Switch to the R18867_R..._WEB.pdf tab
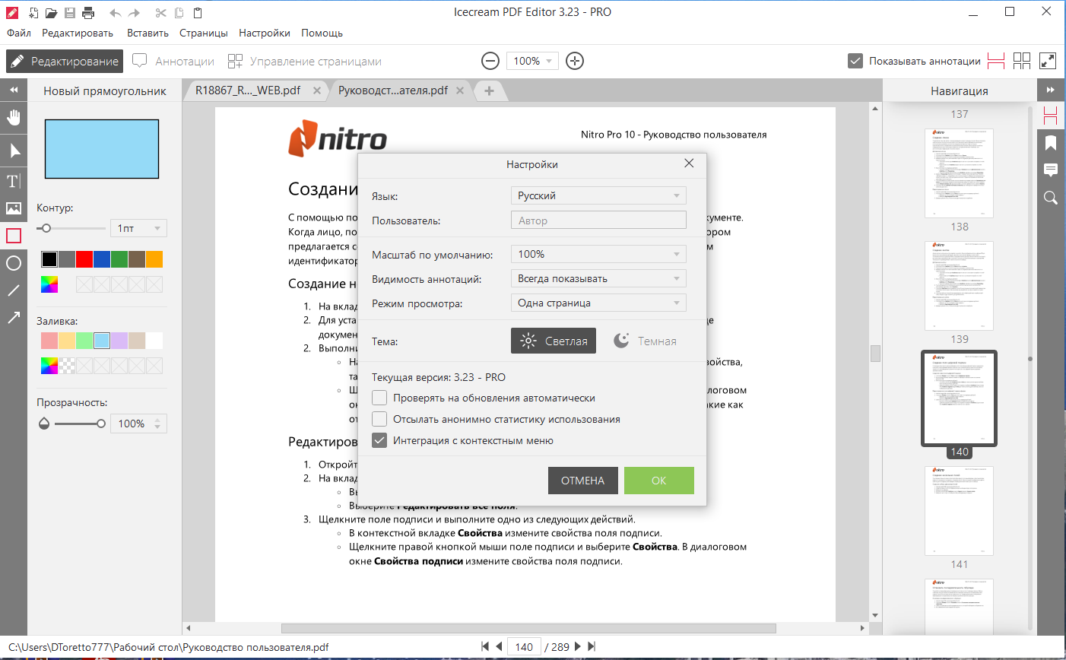 tap(248, 90)
